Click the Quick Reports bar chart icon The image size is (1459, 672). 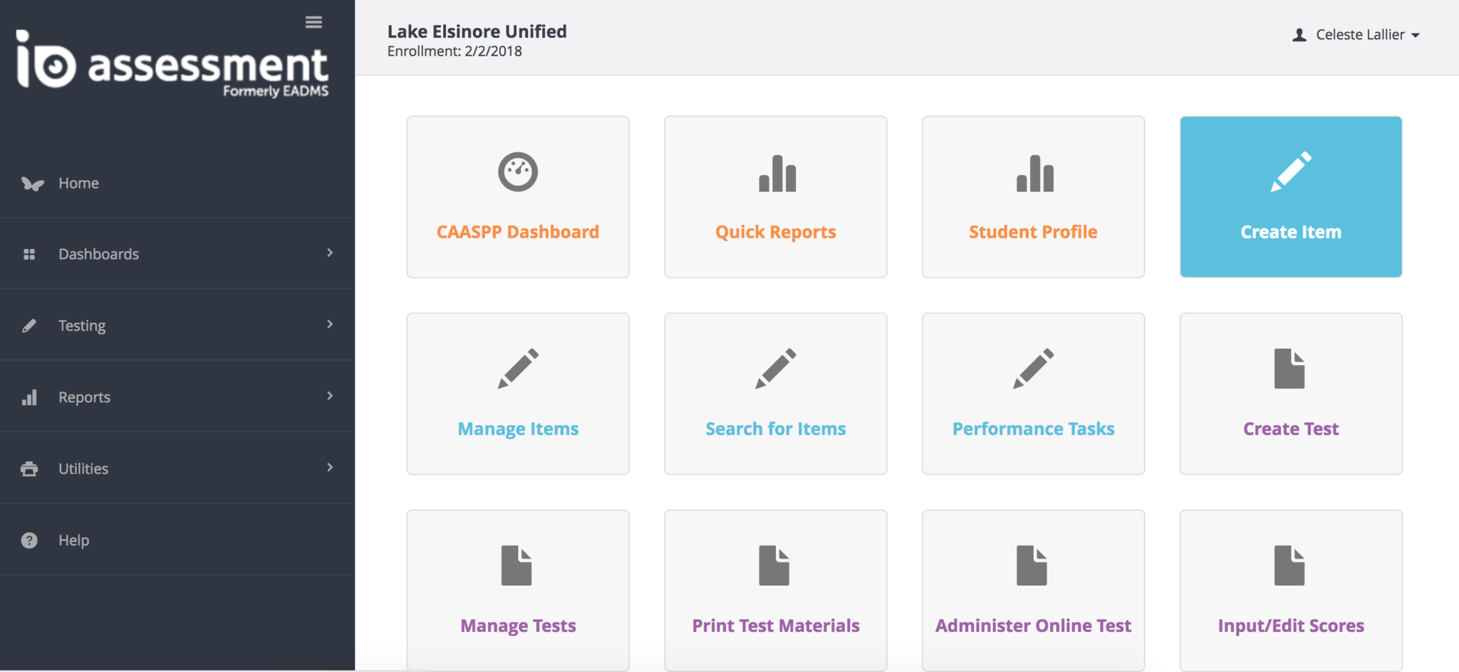(777, 174)
